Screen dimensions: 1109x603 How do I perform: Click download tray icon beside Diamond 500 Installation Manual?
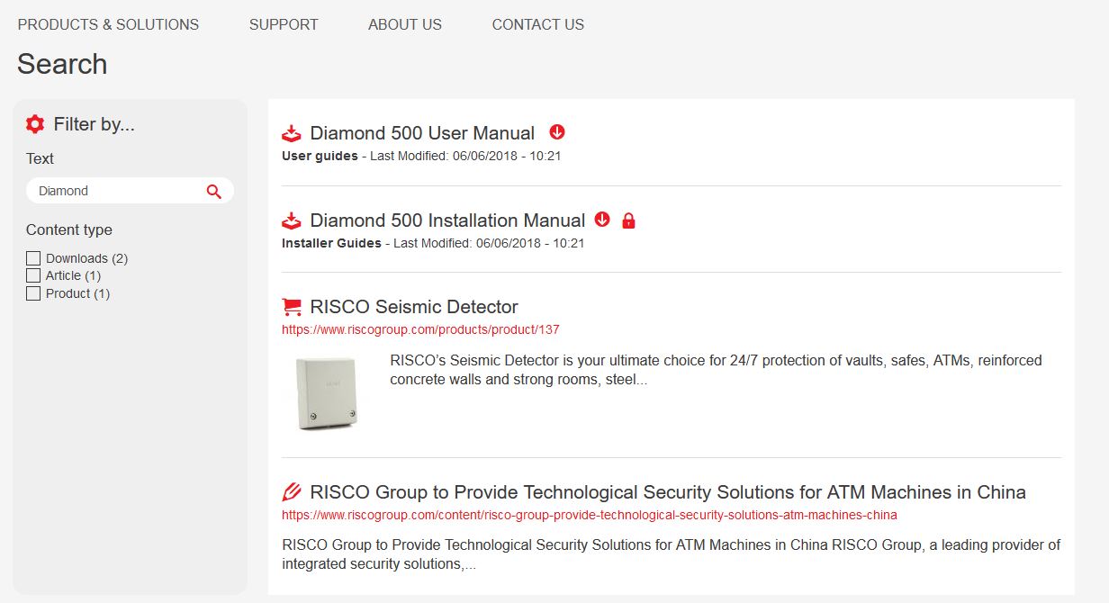point(292,220)
